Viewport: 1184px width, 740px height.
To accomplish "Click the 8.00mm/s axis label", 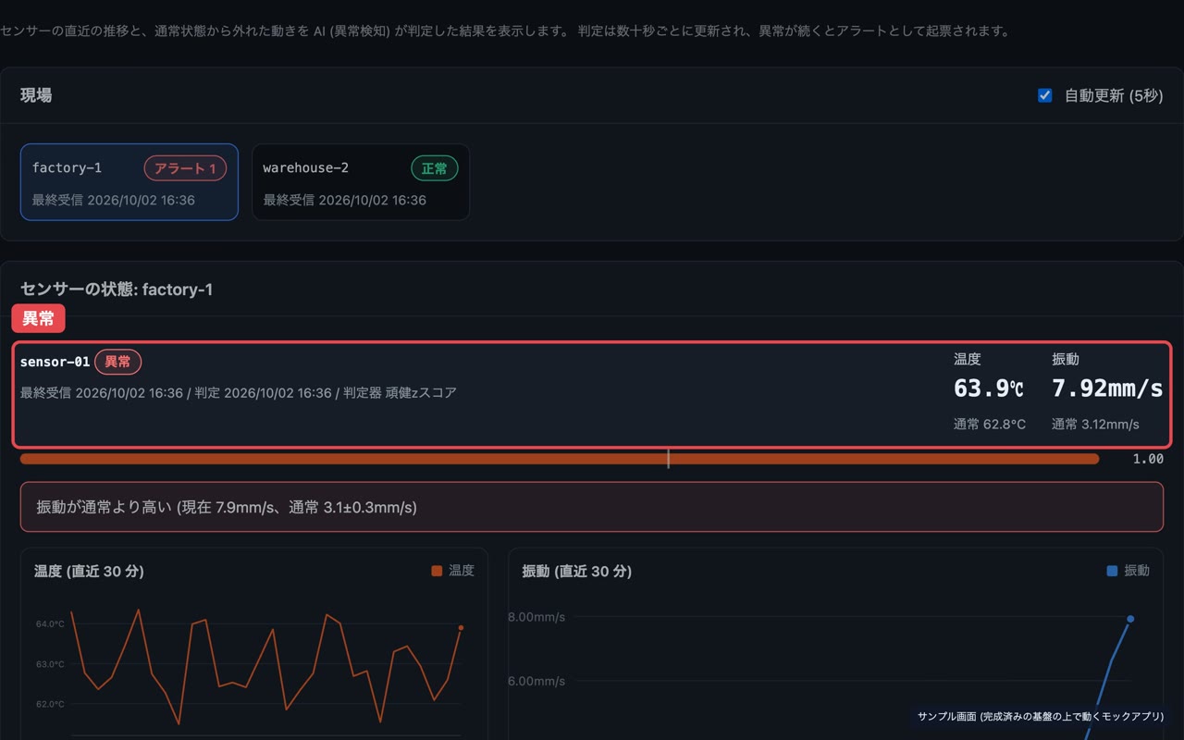I will 536,617.
